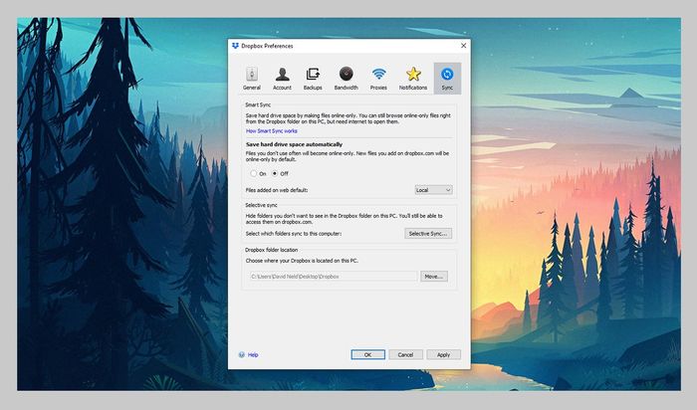Go to Notifications star icon

[413, 76]
